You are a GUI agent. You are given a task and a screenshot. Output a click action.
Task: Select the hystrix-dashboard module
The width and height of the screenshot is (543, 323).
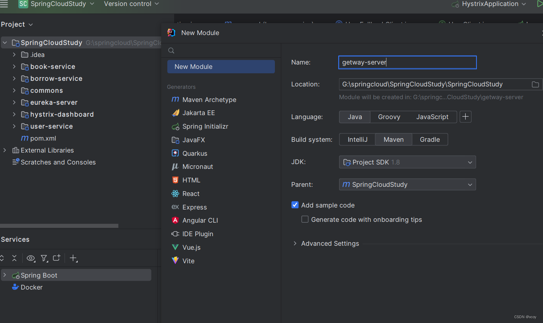tap(62, 114)
